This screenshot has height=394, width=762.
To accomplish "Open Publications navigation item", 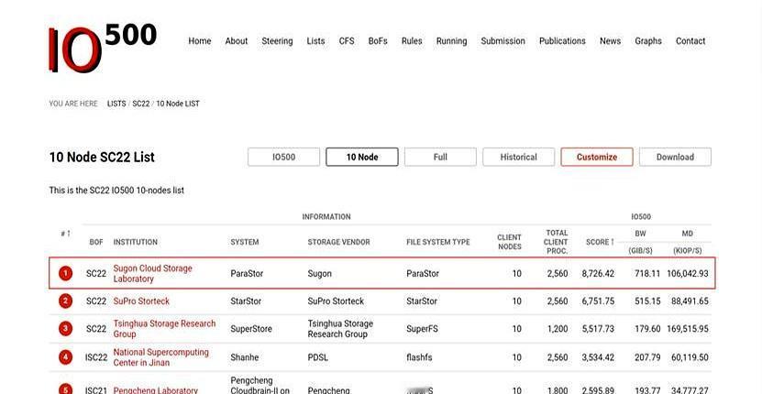I will pos(562,41).
